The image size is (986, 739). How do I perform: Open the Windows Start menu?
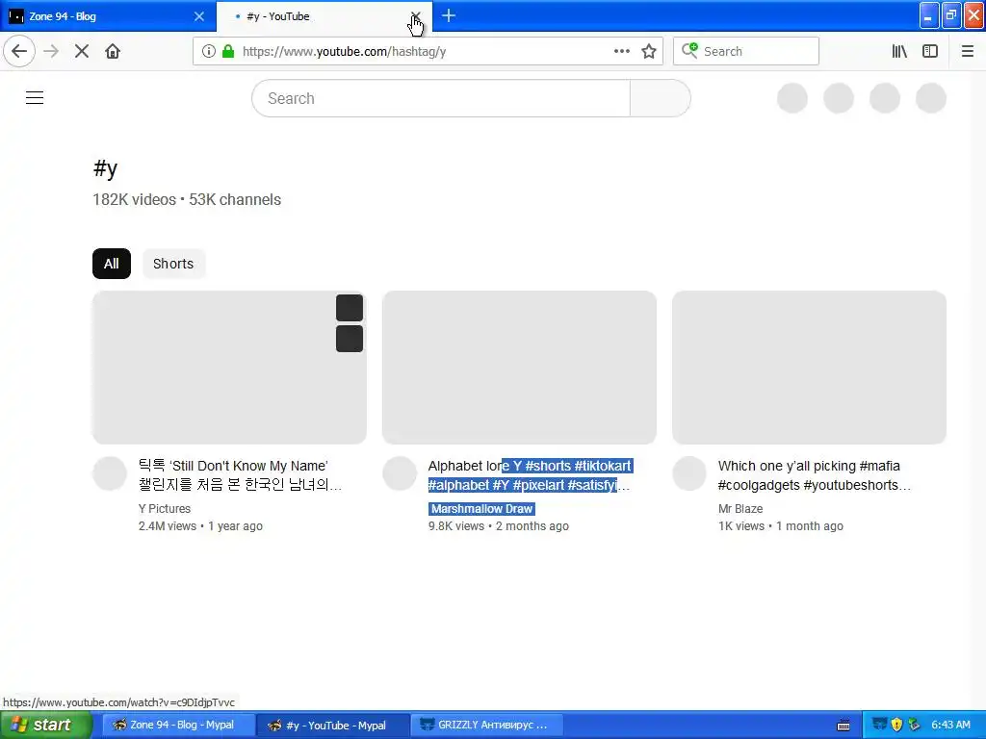(x=46, y=725)
